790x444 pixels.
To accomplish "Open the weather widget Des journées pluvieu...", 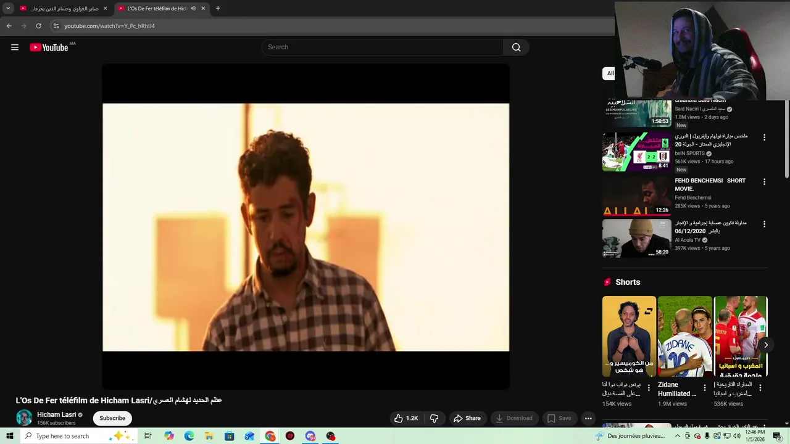I will pos(630,436).
